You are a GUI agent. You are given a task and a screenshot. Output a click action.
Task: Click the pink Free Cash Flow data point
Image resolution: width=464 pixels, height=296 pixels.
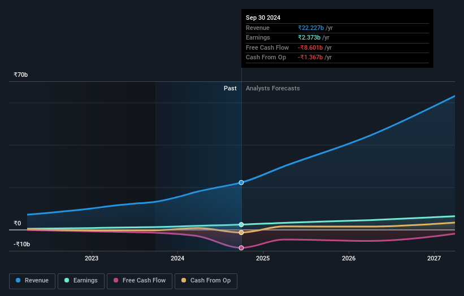(x=241, y=248)
